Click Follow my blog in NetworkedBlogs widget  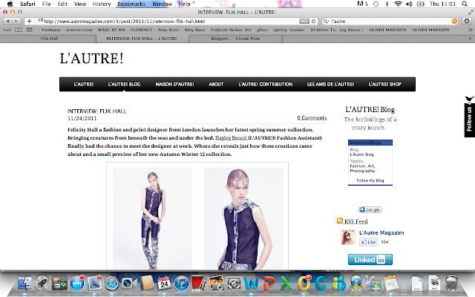pyautogui.click(x=370, y=180)
